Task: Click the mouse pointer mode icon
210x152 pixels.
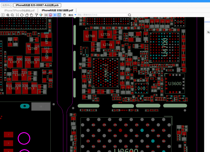Action: 64,15
